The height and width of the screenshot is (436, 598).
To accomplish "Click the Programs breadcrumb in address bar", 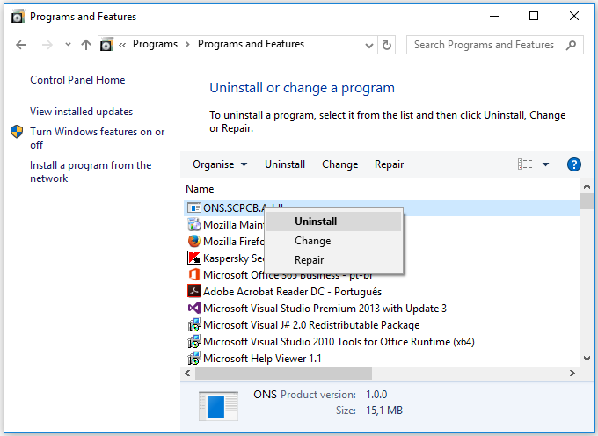I will 156,44.
